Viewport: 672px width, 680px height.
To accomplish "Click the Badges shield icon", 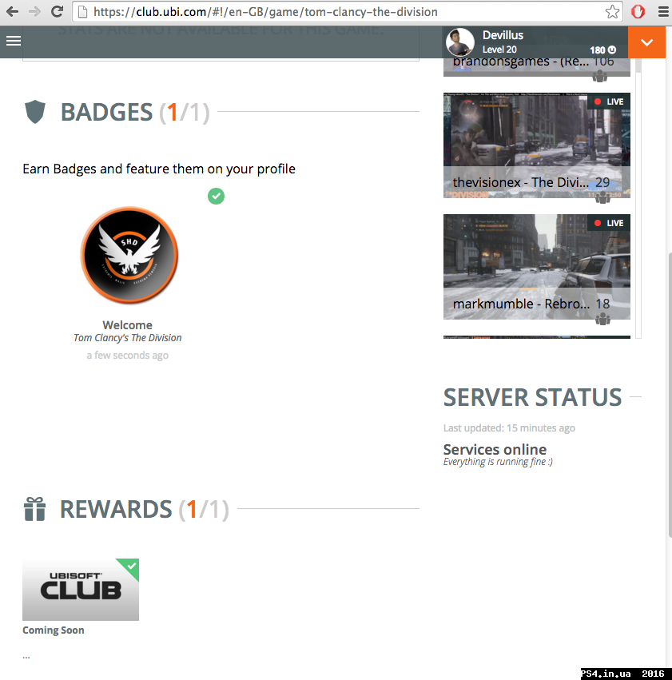I will click(x=35, y=113).
